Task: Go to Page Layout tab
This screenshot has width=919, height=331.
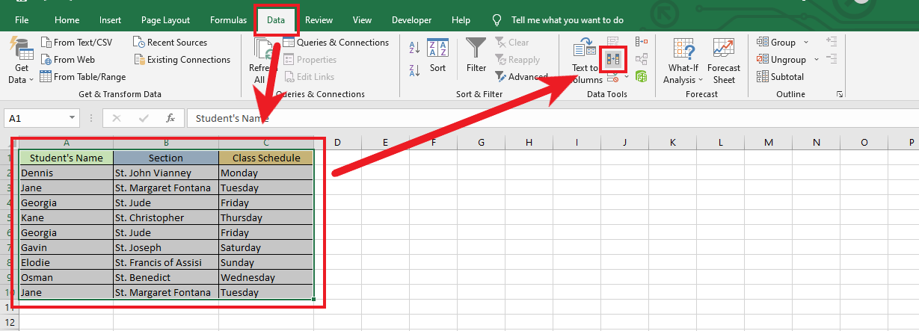Action: tap(165, 20)
